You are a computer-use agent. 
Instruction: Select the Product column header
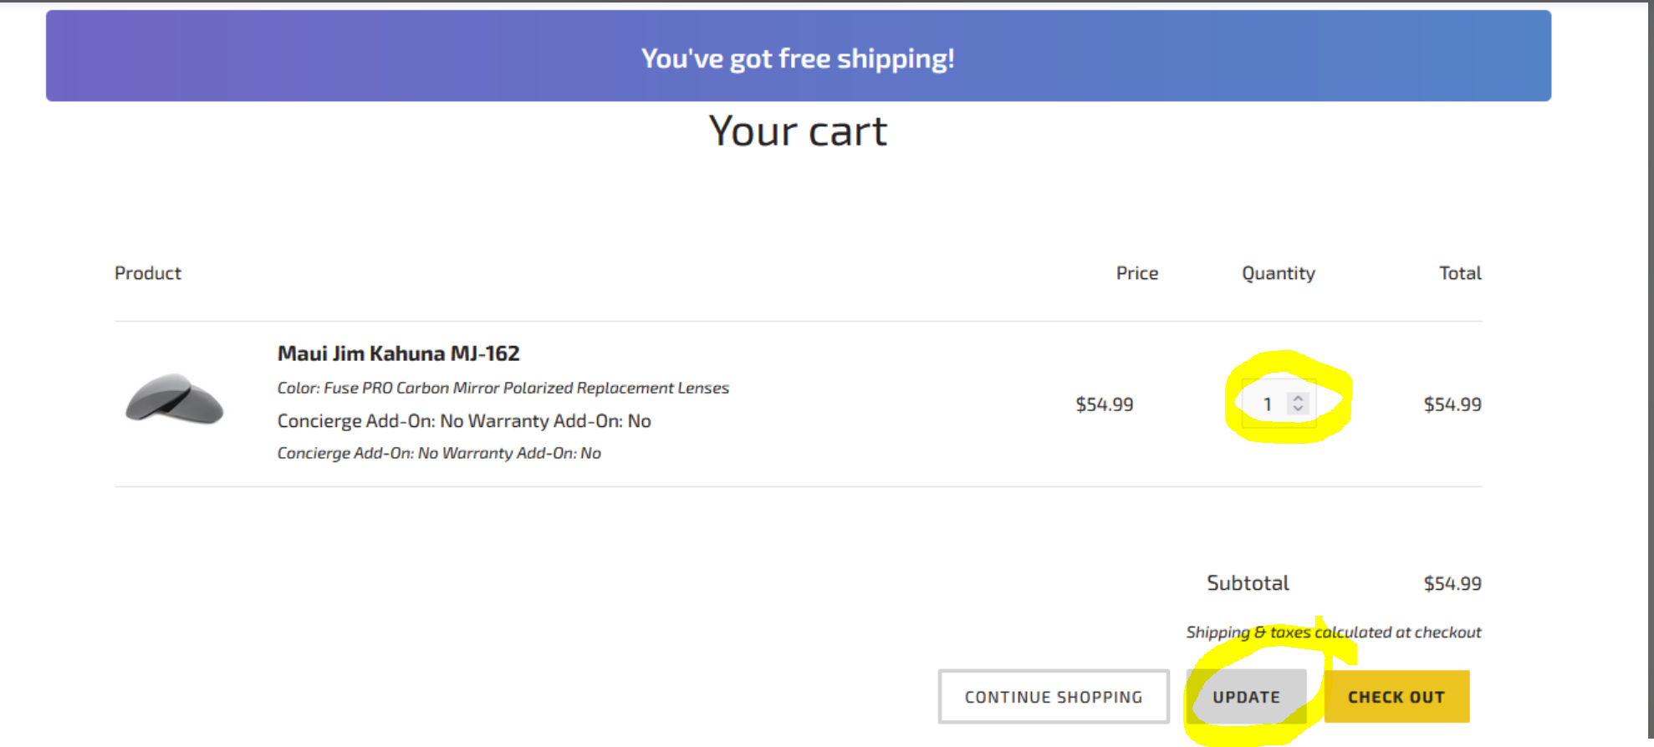[148, 273]
